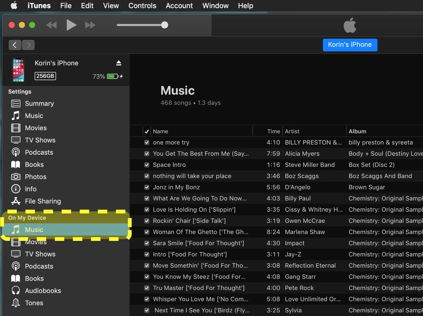This screenshot has height=316, width=423.
Task: Open the File menu
Action: [x=66, y=6]
